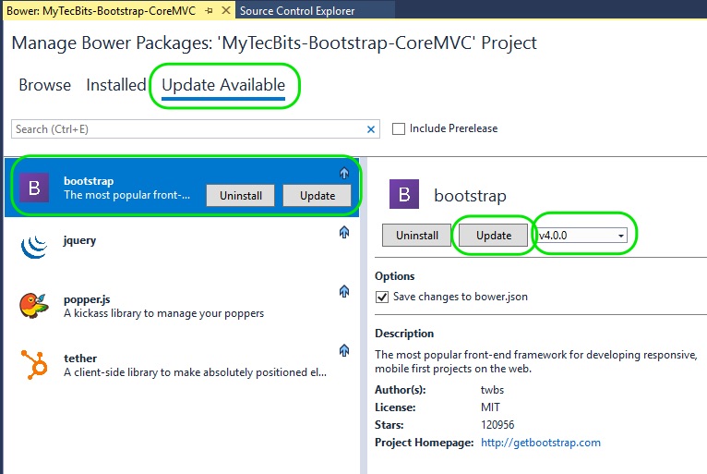707x474 pixels.
Task: Open the getbootstrap.com homepage link
Action: click(541, 443)
